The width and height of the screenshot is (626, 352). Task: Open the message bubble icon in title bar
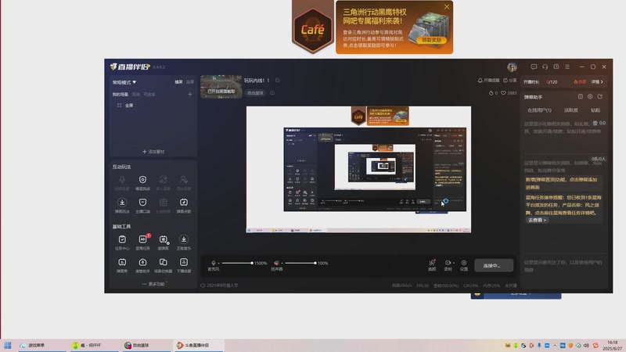click(x=534, y=66)
